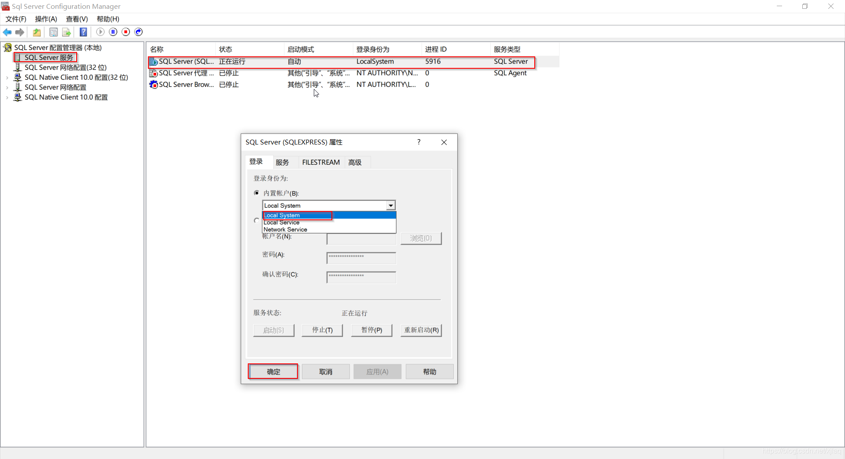Click the 启动(S) button
This screenshot has width=845, height=459.
tap(274, 330)
